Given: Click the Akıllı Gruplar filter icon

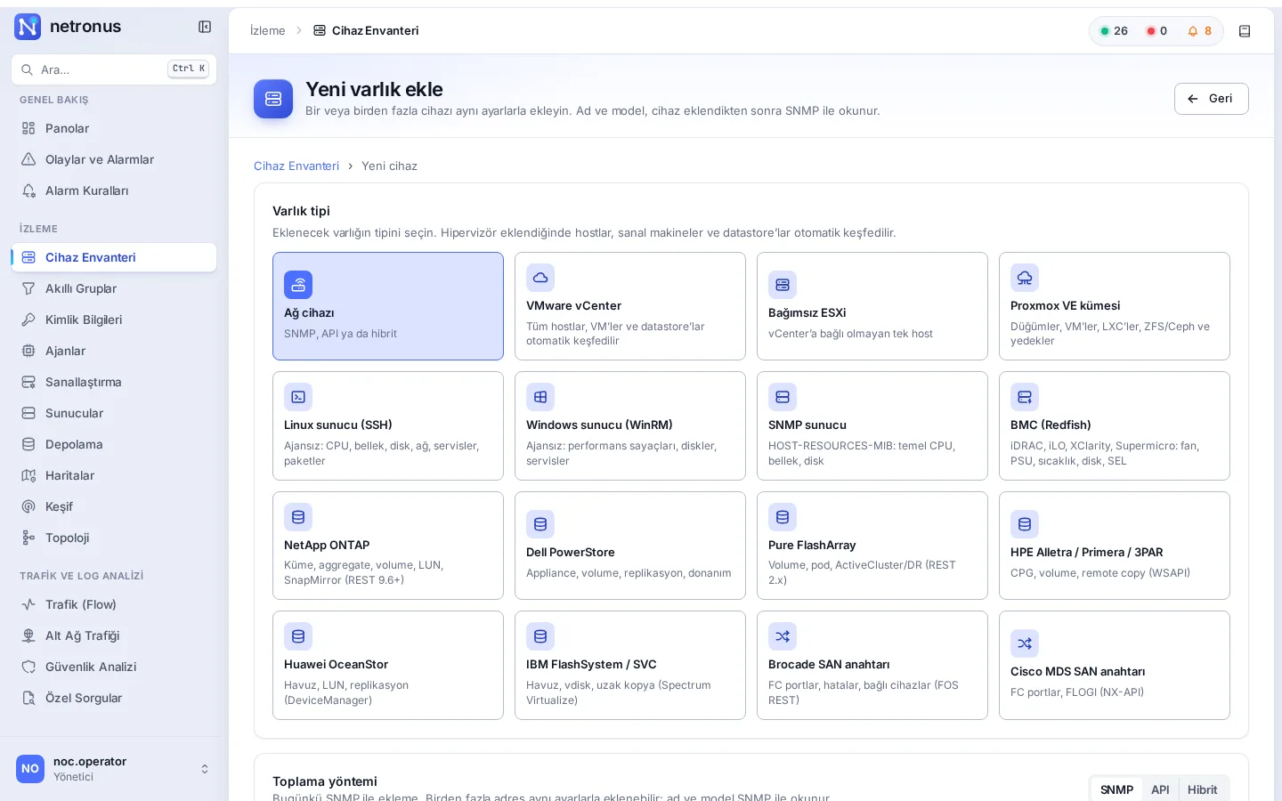Looking at the screenshot, I should click(28, 288).
